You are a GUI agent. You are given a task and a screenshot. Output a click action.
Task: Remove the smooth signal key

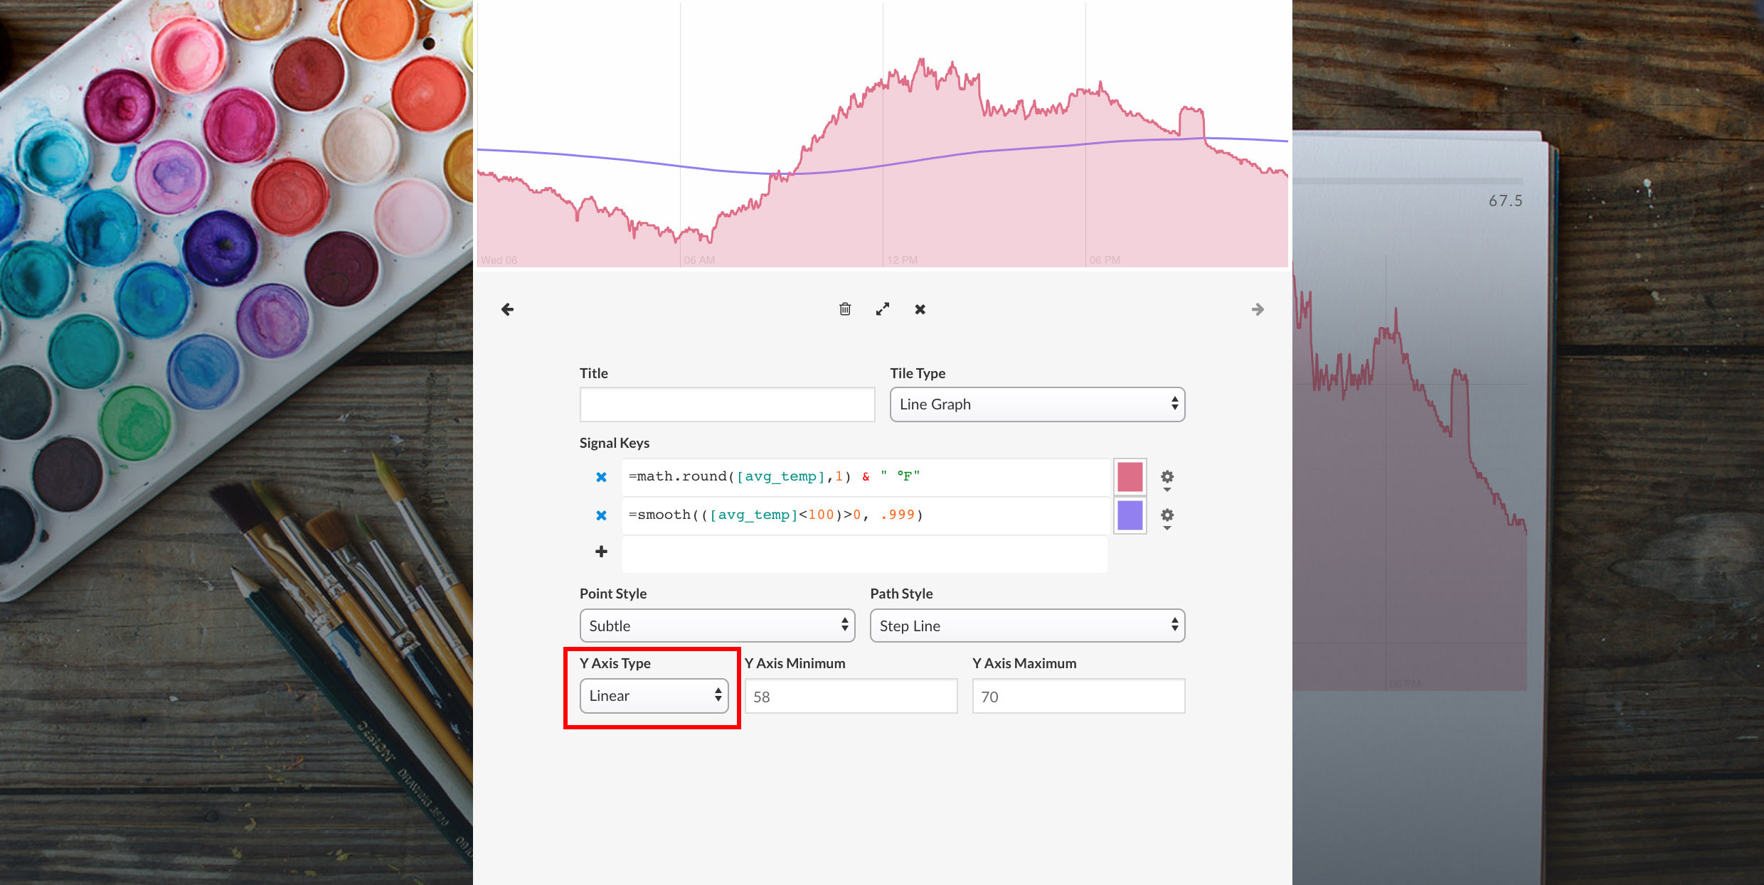(x=601, y=515)
